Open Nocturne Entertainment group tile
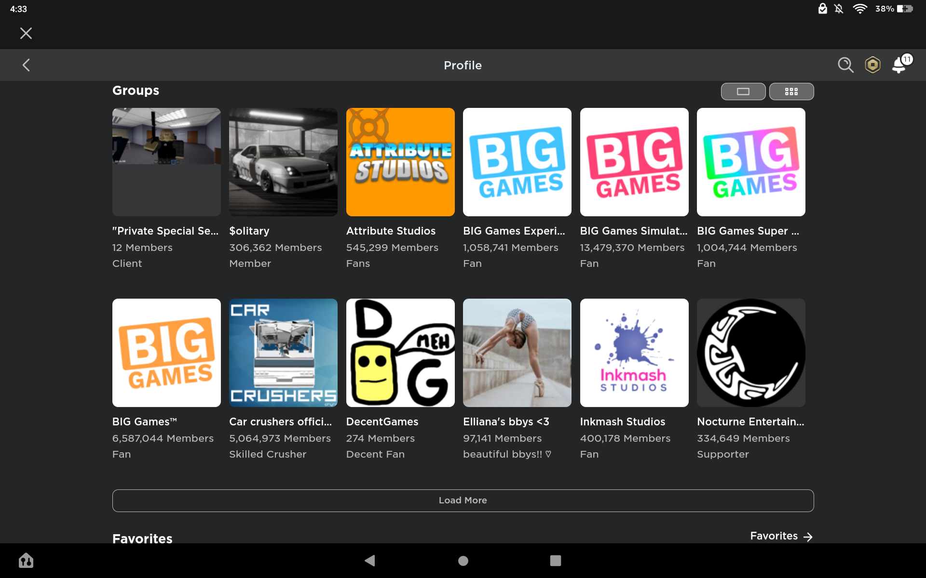Image resolution: width=926 pixels, height=578 pixels. click(x=751, y=353)
